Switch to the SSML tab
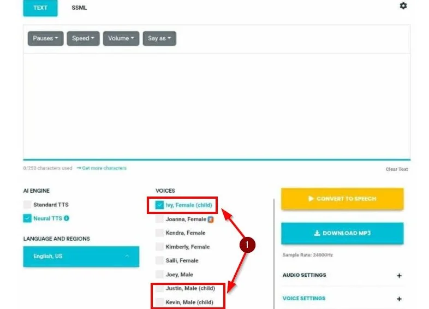The height and width of the screenshot is (309, 429). click(79, 8)
